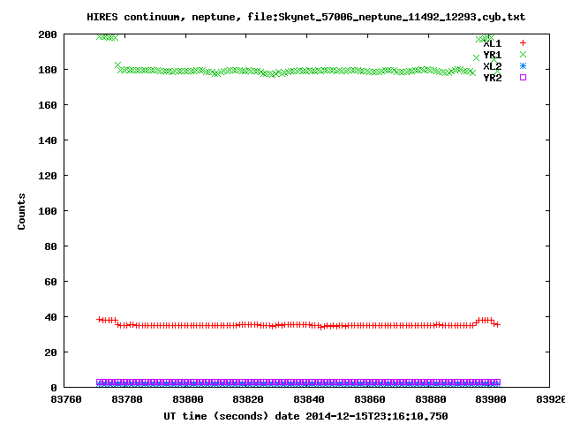Click the YR1 legend label
The width and height of the screenshot is (565, 424).
[493, 55]
